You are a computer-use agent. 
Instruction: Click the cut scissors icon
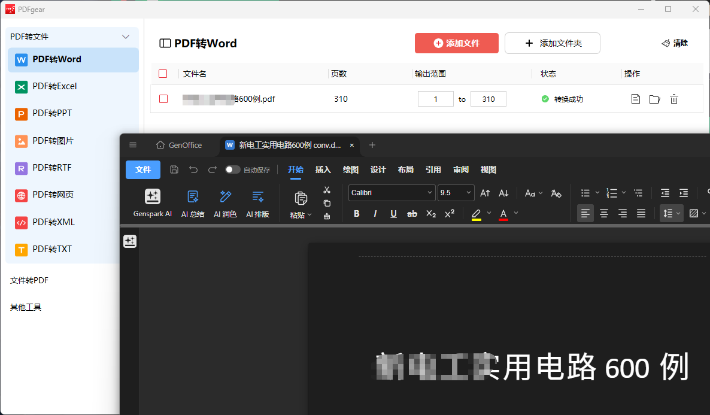(x=326, y=190)
